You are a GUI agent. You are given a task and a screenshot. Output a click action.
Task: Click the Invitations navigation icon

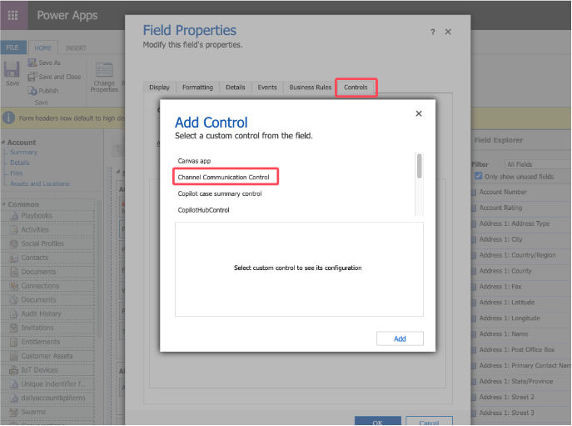click(14, 328)
